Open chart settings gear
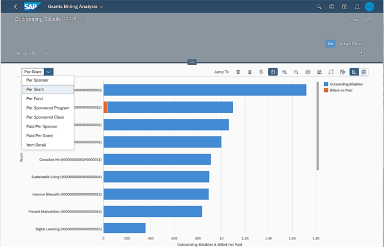 [308, 72]
